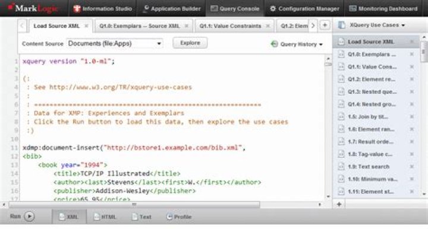The height and width of the screenshot is (229, 428).
Task: Delete Q1.4: Nested gro... from the workspace list
Action: (x=411, y=104)
